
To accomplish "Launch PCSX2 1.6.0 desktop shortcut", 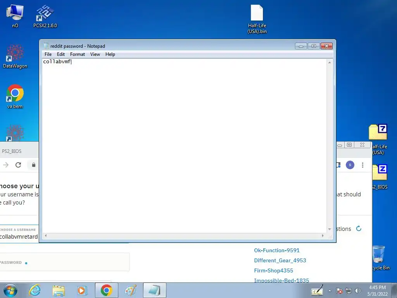I will pos(45,16).
